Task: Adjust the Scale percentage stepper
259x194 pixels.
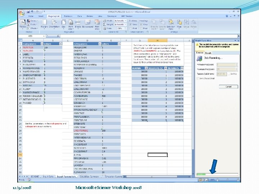Action: point(126,28)
